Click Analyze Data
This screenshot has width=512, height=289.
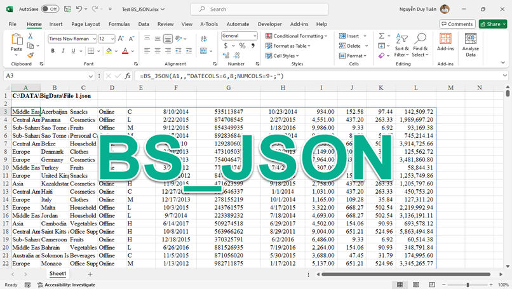click(471, 45)
